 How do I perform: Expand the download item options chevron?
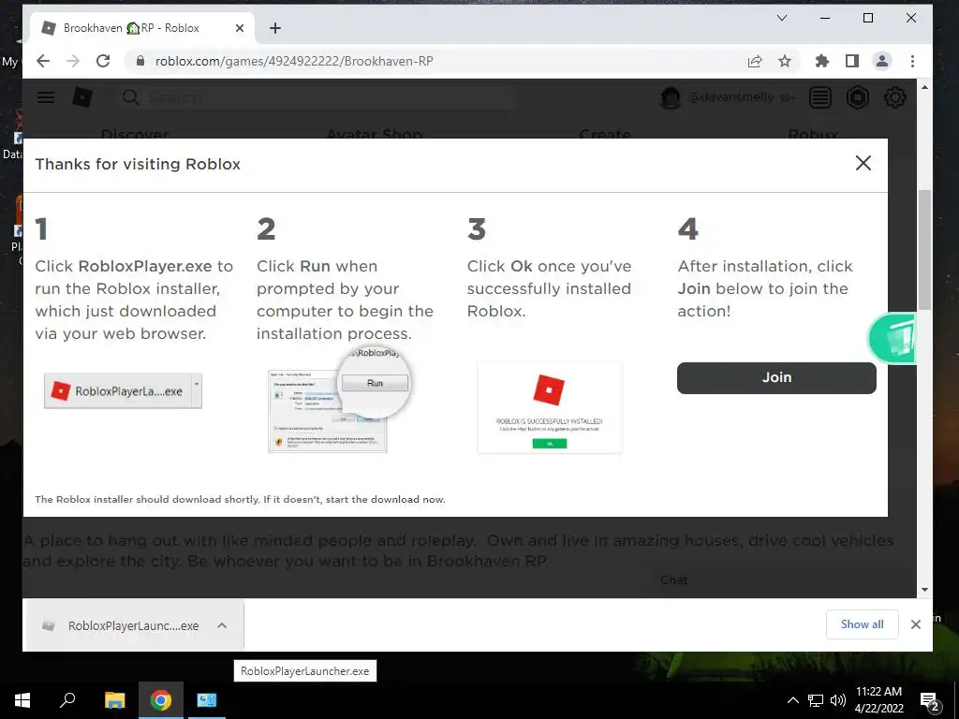pos(222,625)
